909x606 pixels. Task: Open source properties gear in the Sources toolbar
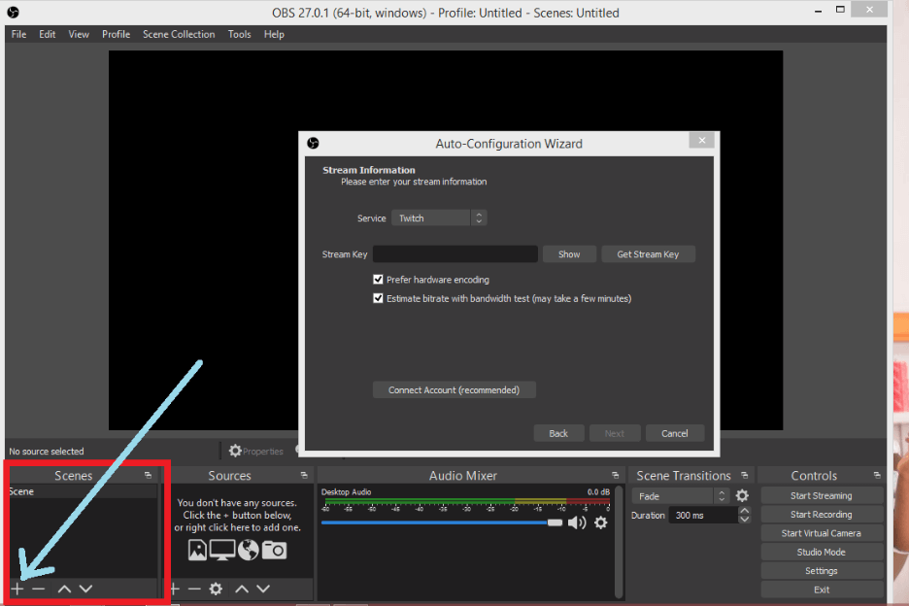coord(216,589)
